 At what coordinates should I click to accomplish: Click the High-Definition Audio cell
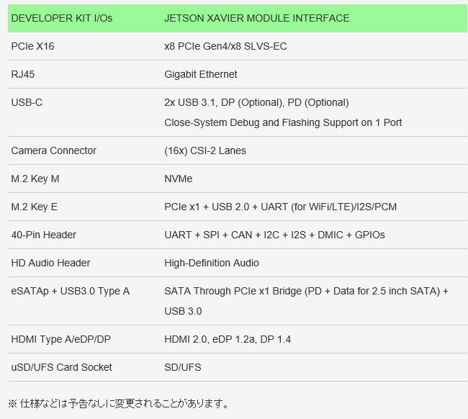(x=212, y=263)
